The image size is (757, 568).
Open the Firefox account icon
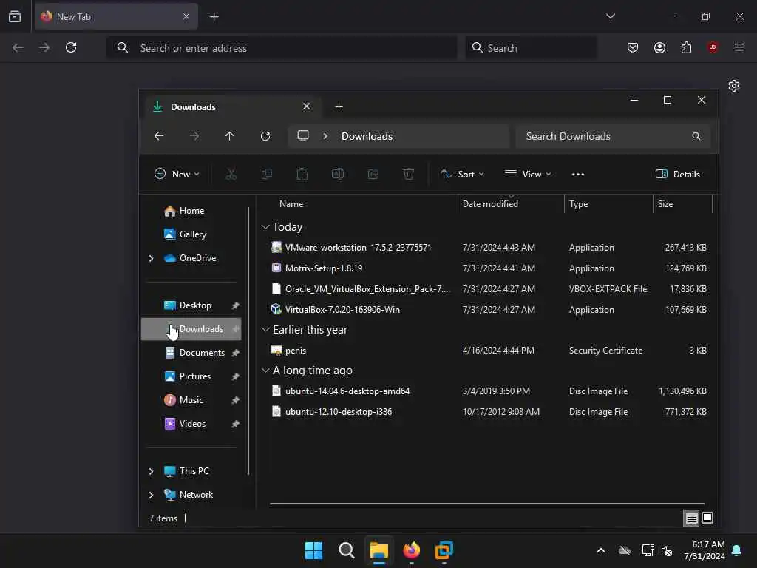click(659, 47)
